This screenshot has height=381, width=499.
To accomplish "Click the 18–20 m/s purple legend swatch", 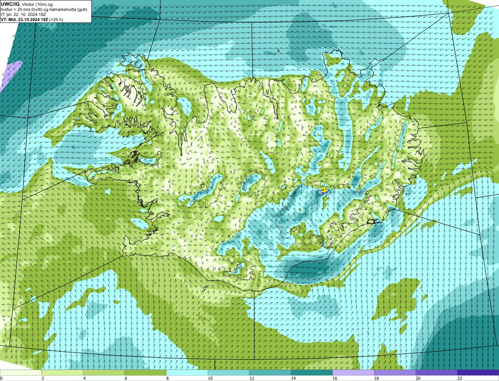I will pos(395,372).
